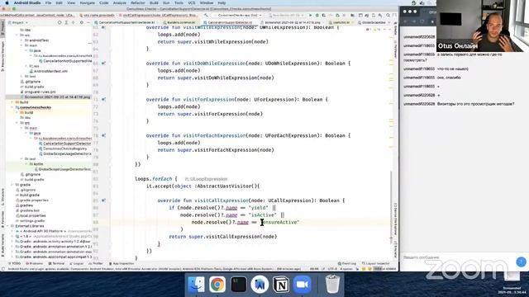Select GlobalScopeUsageDetectorTest file in tree
Image resolution: width=529 pixels, height=297 pixels.
coord(64,169)
